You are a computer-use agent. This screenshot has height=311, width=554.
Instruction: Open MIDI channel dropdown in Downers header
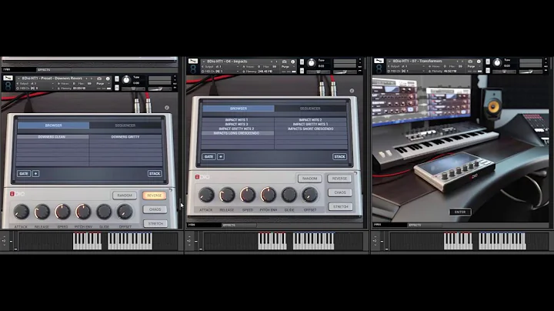(35, 88)
